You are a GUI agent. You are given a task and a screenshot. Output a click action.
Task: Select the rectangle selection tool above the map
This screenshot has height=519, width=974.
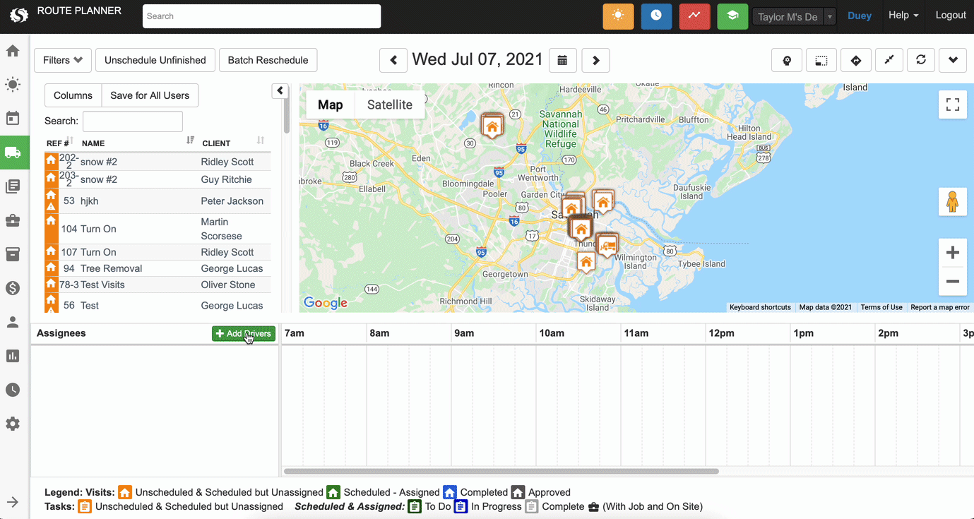pyautogui.click(x=821, y=60)
